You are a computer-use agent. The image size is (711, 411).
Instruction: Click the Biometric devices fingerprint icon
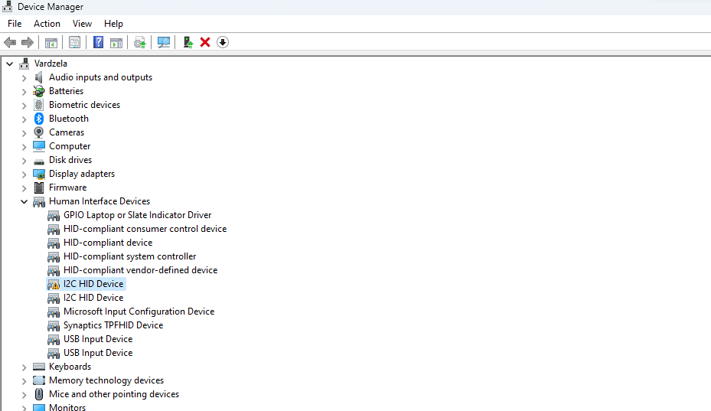point(39,105)
